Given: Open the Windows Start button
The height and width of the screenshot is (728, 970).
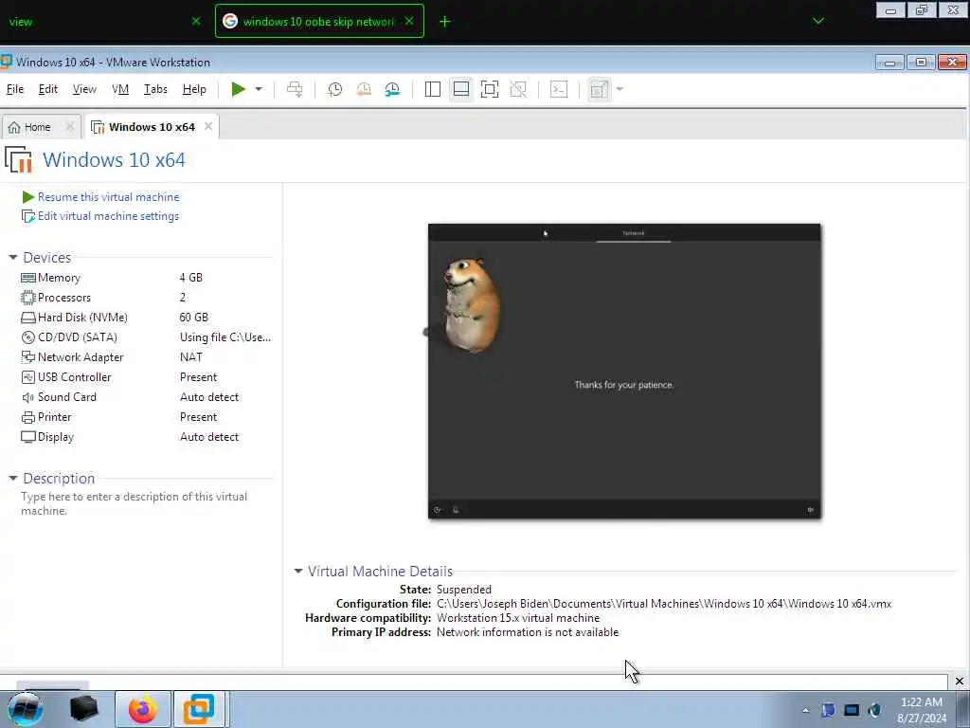Looking at the screenshot, I should click(x=26, y=709).
